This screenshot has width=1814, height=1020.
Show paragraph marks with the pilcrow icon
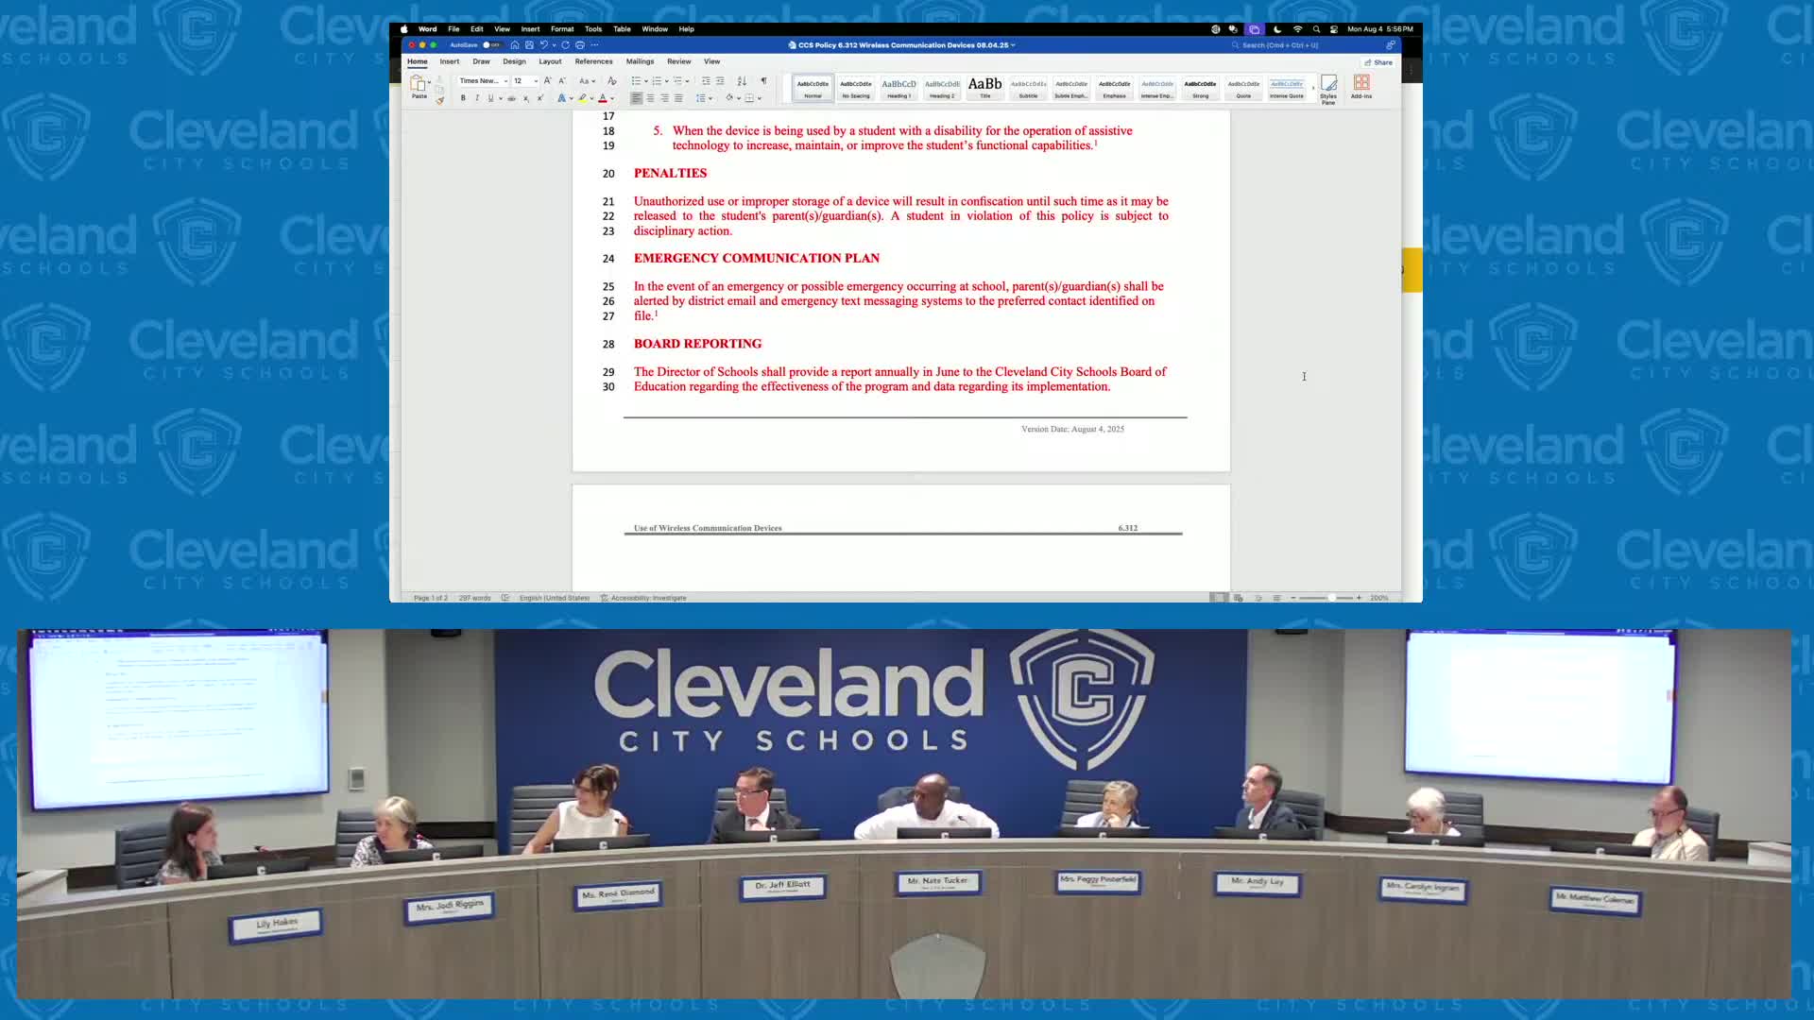tap(764, 80)
